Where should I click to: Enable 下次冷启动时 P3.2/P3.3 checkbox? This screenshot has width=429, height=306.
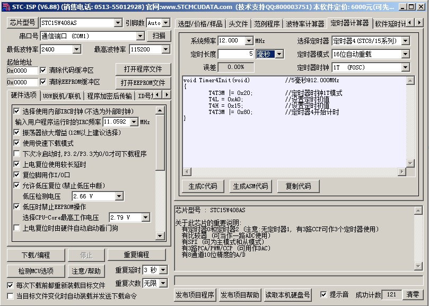pyautogui.click(x=16, y=154)
